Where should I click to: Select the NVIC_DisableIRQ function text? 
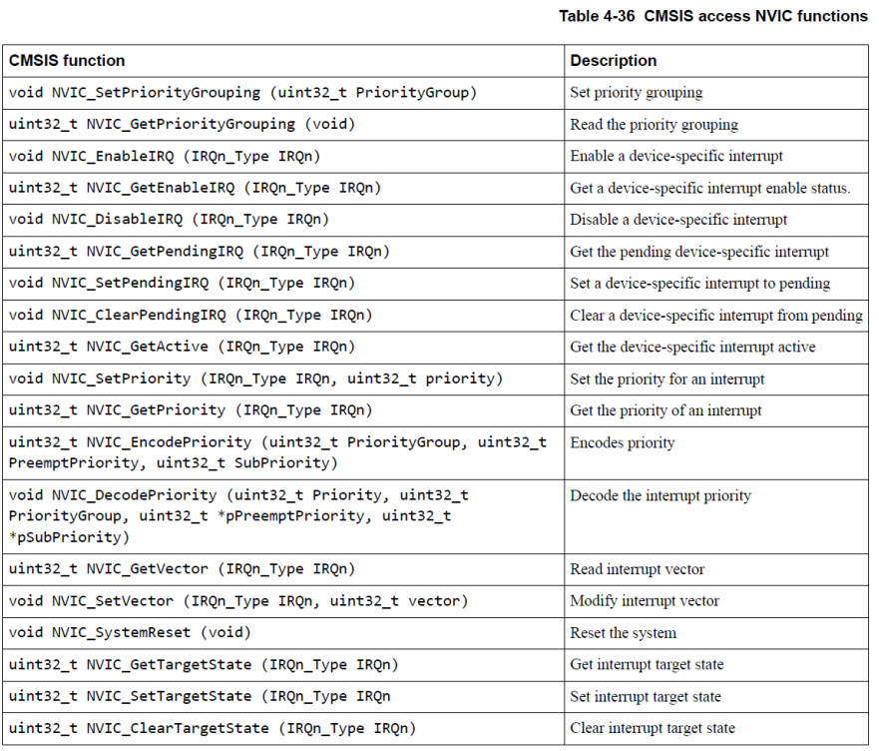(x=169, y=220)
